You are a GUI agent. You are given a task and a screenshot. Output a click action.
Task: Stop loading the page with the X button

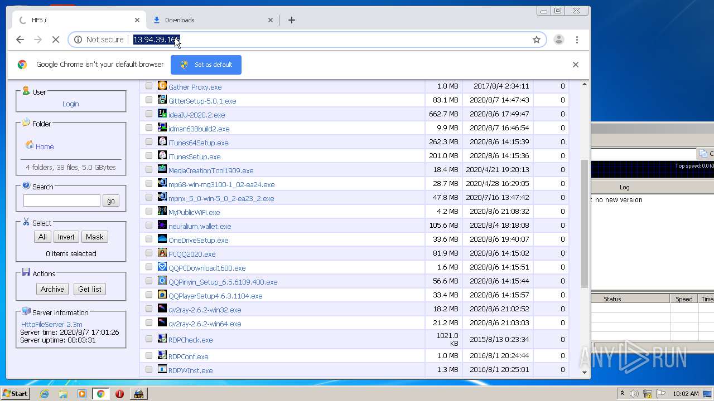(55, 40)
